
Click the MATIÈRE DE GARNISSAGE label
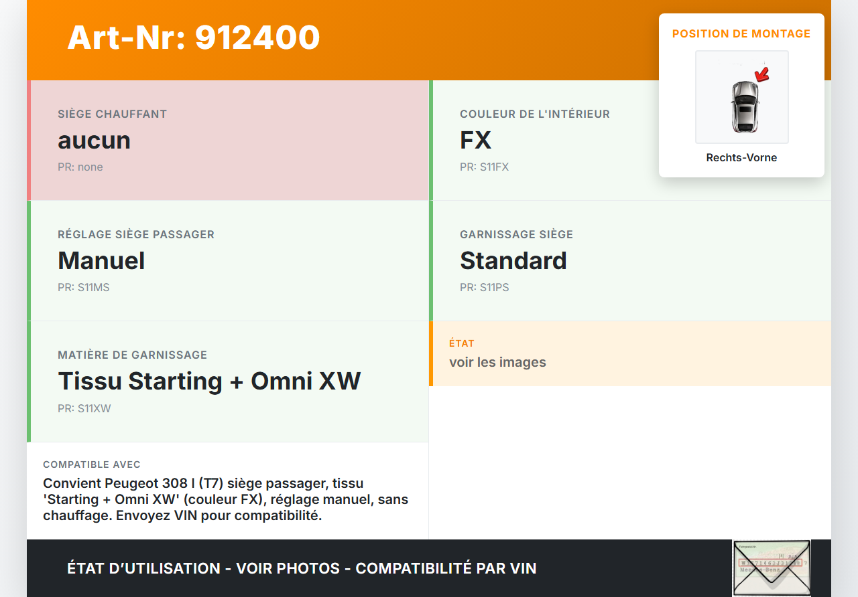pos(133,355)
